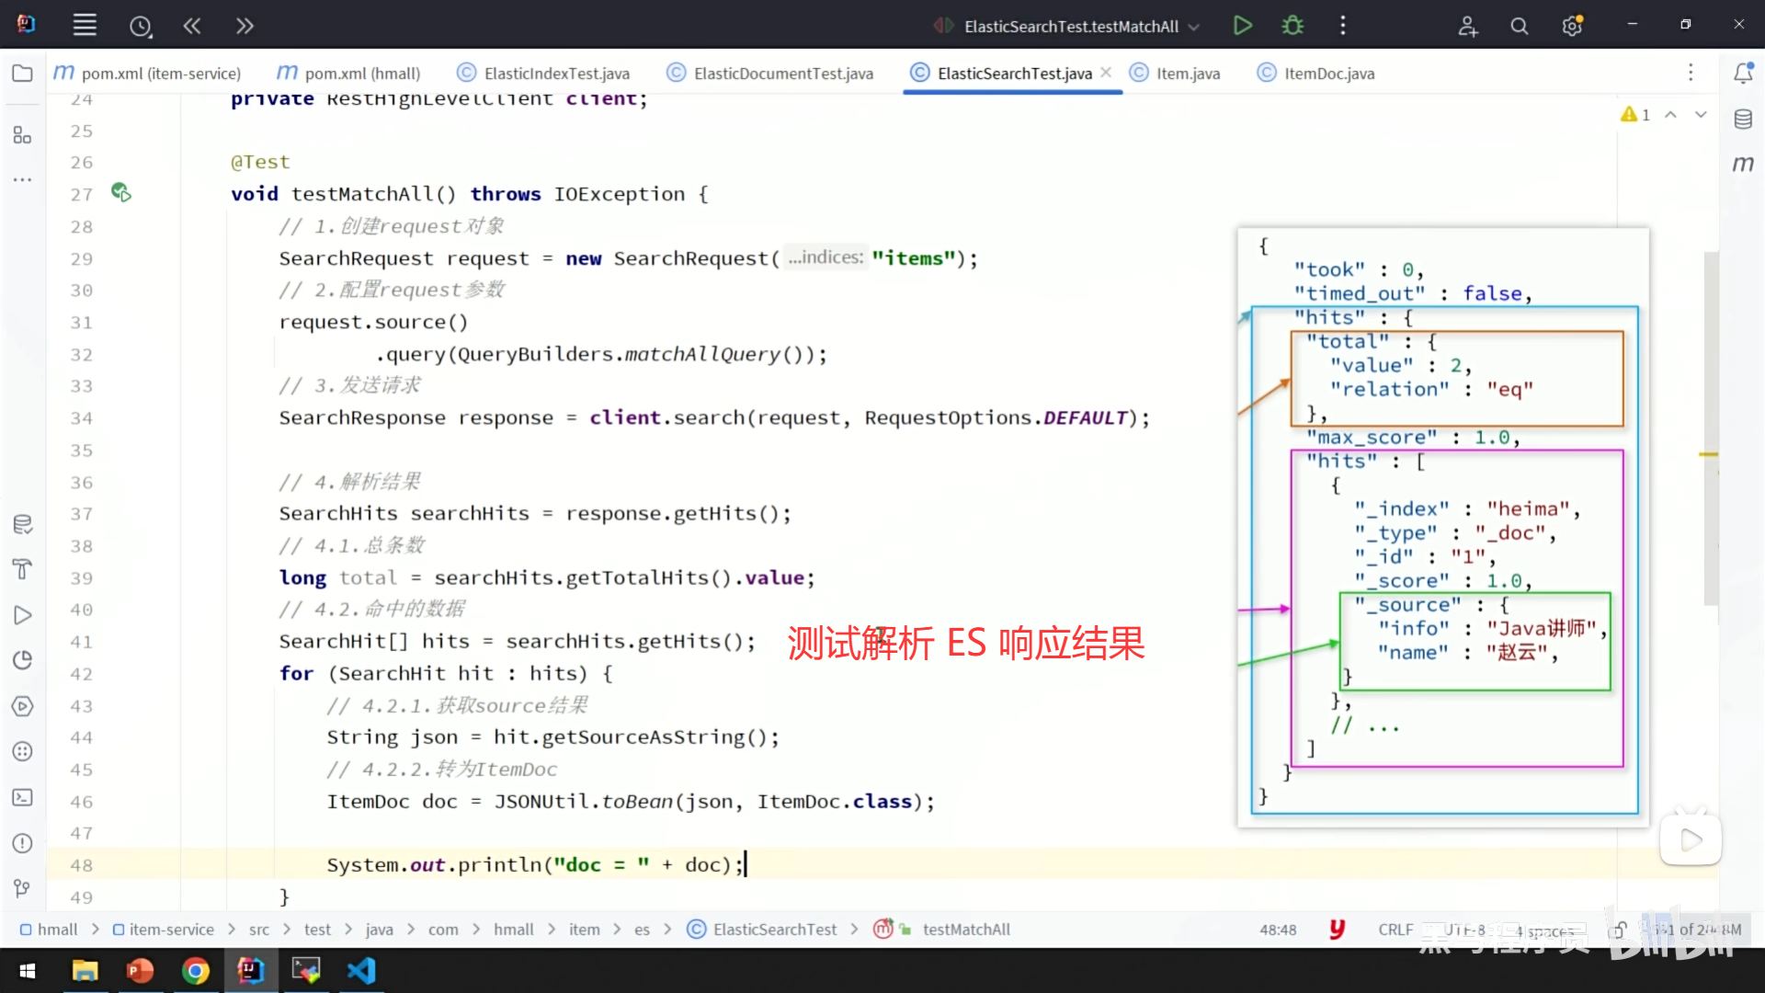Open the Project tool window folder icon

click(x=22, y=74)
